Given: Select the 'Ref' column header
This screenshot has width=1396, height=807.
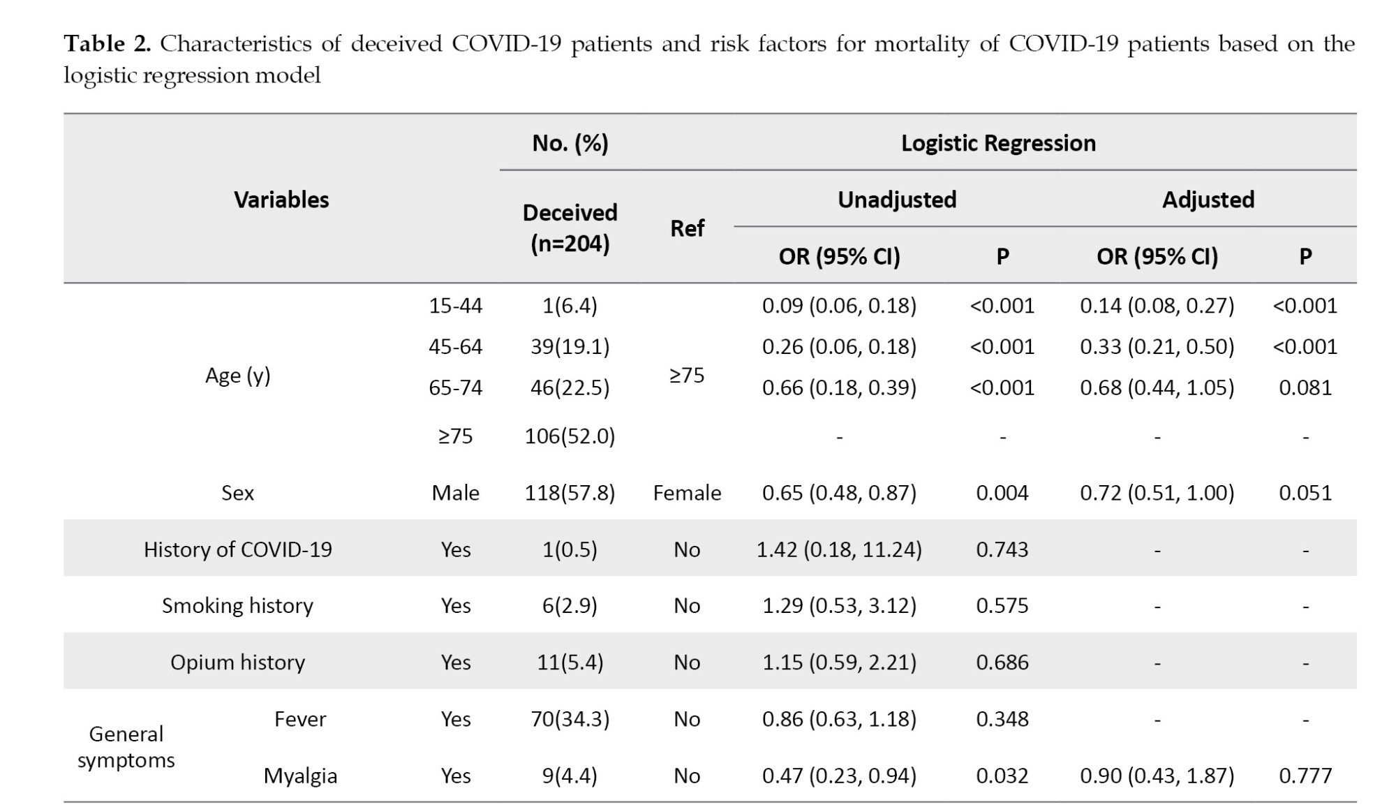Looking at the screenshot, I should (687, 228).
